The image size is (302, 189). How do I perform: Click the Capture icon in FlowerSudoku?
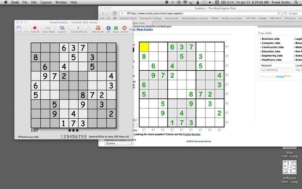click(62, 28)
